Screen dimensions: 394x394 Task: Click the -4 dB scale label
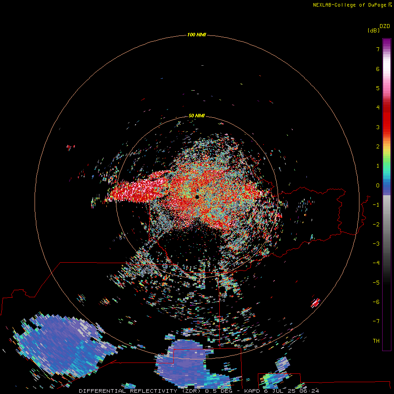click(376, 263)
